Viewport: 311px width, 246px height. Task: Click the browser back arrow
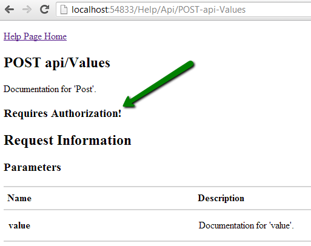coord(9,10)
